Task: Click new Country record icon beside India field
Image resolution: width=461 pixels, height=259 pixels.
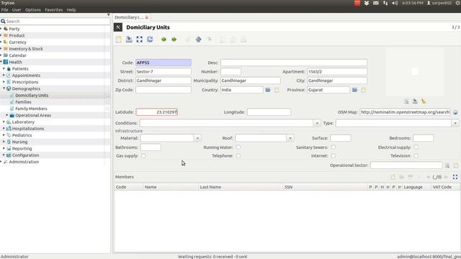Action: coord(277,90)
